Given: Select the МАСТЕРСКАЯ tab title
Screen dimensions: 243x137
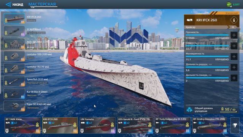Looking at the screenshot, I should click(x=42, y=4).
